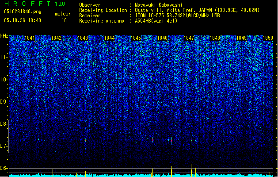Click the date stamp 05.10.26 18:40
Viewport: 278px width, 177px height.
click(x=23, y=20)
